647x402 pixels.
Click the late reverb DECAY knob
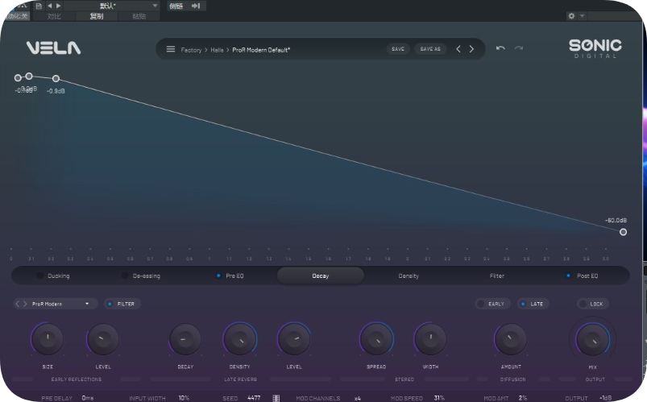[185, 339]
